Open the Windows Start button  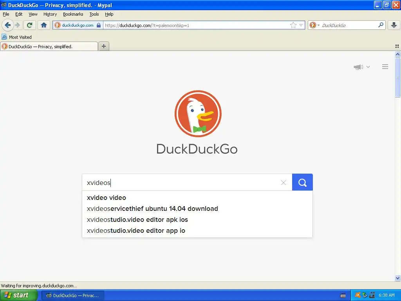pyautogui.click(x=19, y=295)
